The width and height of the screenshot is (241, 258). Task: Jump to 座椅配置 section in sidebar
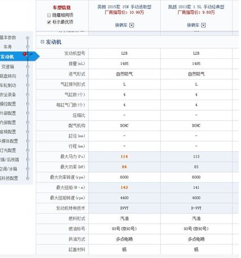8,132
